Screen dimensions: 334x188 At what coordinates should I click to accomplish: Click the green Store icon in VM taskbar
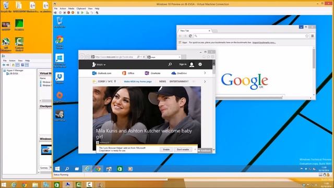pos(120,169)
